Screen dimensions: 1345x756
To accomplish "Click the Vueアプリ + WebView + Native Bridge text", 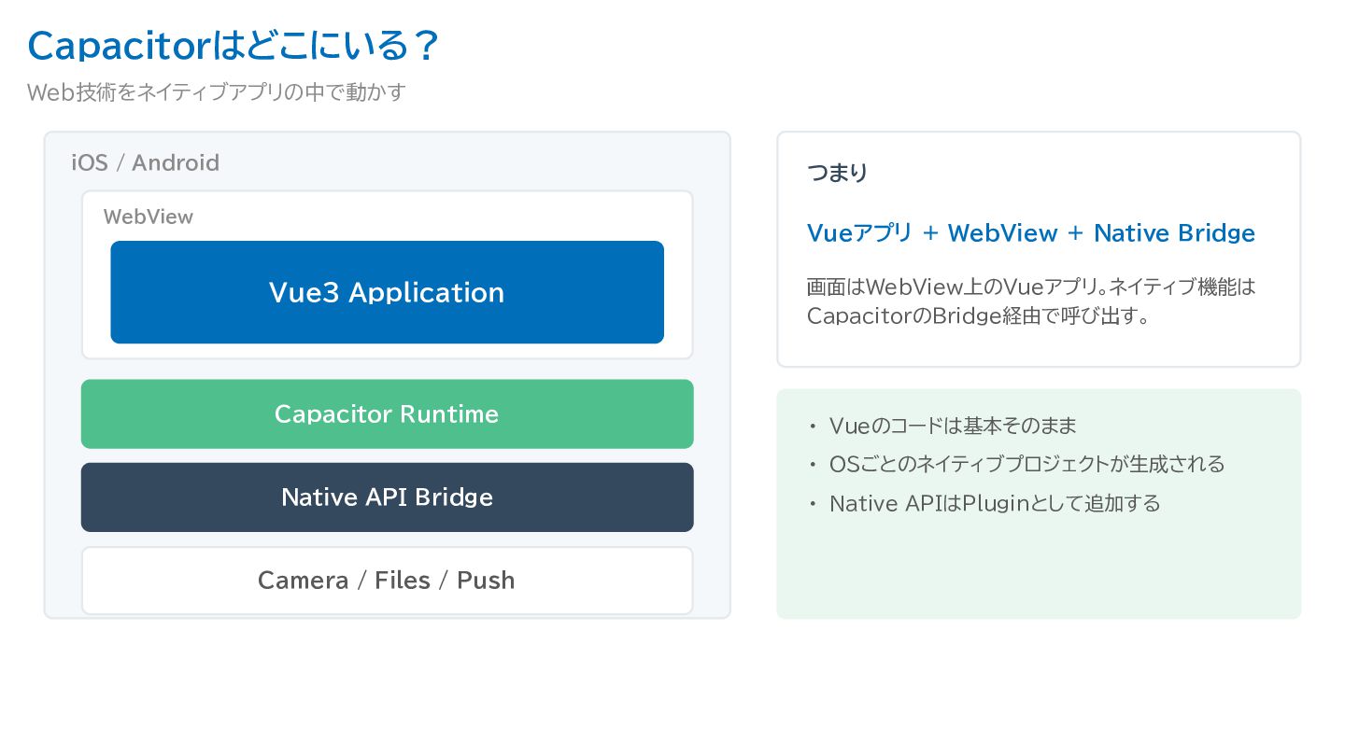I will [x=1031, y=232].
